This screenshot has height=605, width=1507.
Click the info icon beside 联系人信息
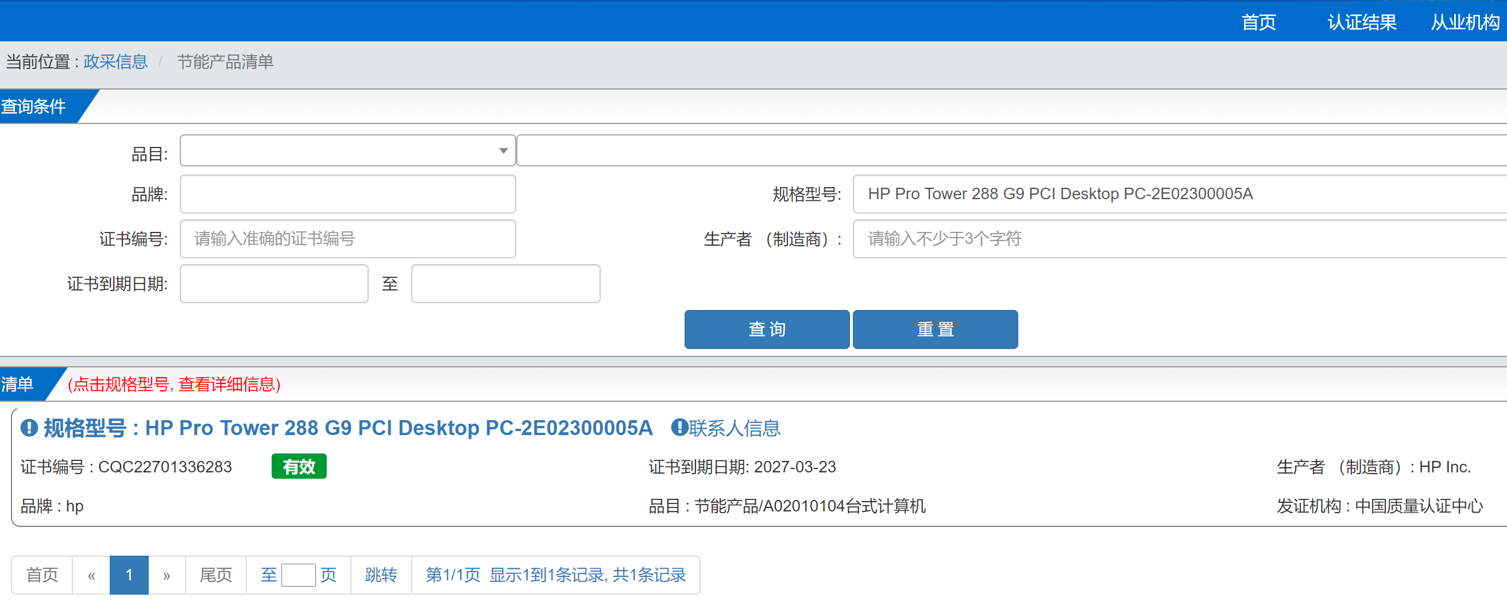[679, 428]
